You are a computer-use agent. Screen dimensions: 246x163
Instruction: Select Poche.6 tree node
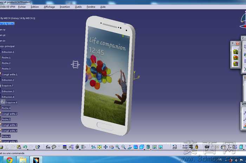pos(6,136)
